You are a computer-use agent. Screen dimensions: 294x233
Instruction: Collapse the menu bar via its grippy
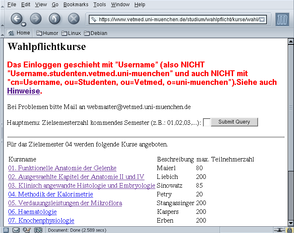(x=2, y=5)
